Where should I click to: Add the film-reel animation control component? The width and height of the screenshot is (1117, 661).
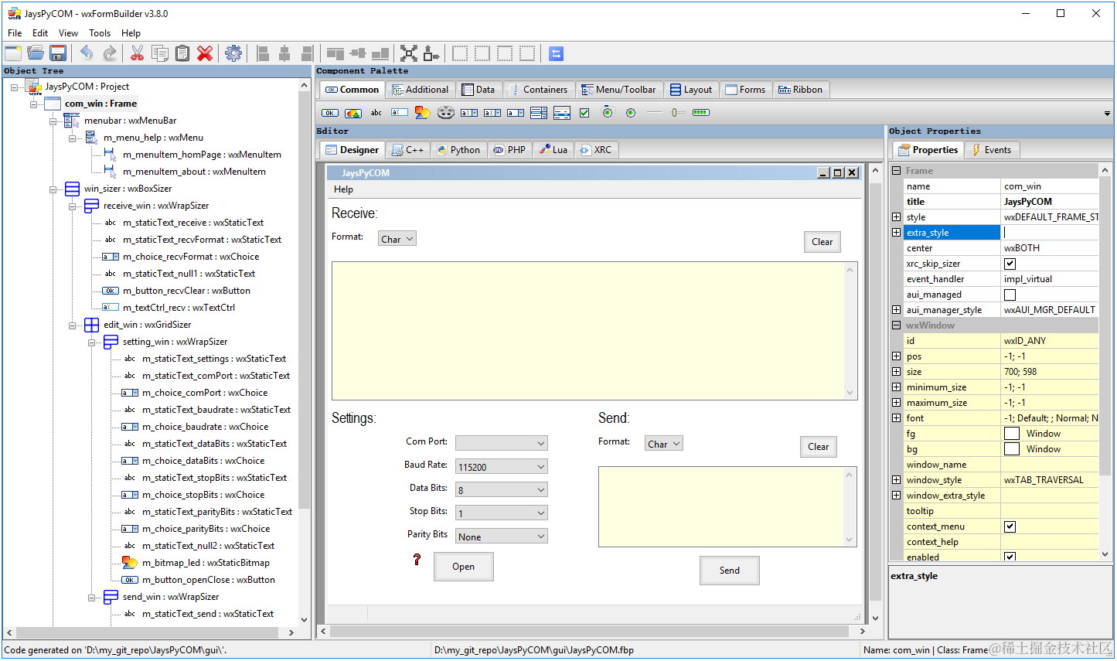(446, 113)
